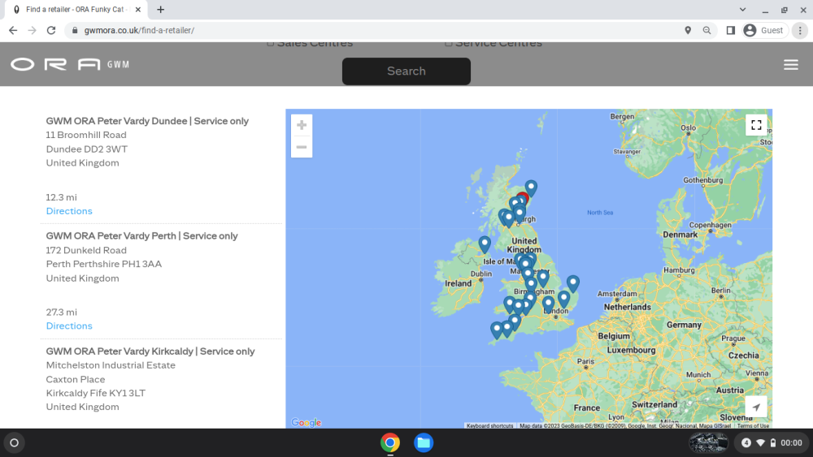Image resolution: width=813 pixels, height=457 pixels.
Task: Zoom in on the map
Action: 302,125
